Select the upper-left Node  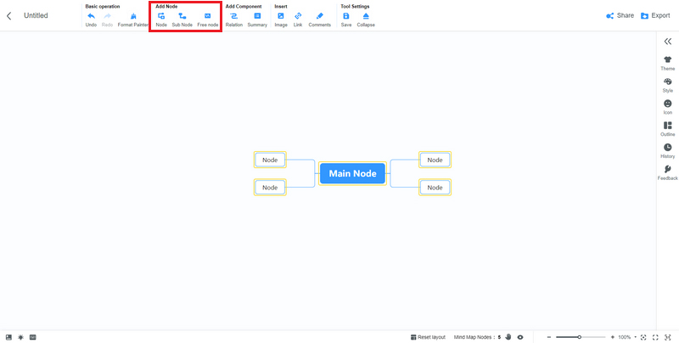(x=270, y=160)
